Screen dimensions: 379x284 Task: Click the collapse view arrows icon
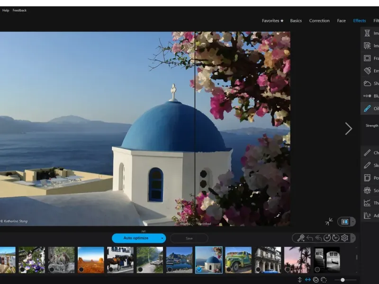329,222
